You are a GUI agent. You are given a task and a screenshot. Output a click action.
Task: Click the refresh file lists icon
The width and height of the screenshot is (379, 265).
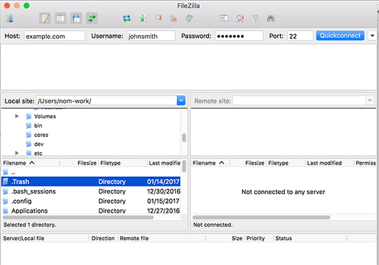tap(127, 19)
